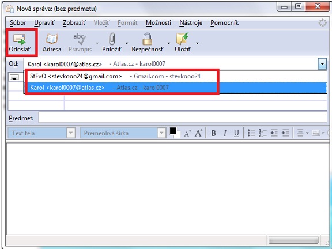Save message with the Uložiť icon
332x249 pixels.
[183, 39]
